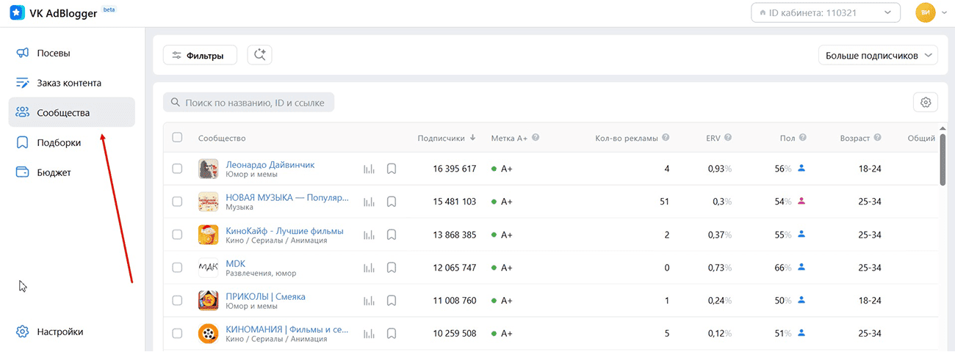Screen dimensions: 955x352
Task: Expand the user avatar profile menu
Action: point(931,12)
